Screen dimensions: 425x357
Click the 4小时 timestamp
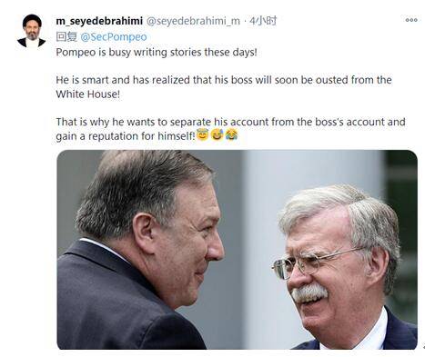coord(263,21)
